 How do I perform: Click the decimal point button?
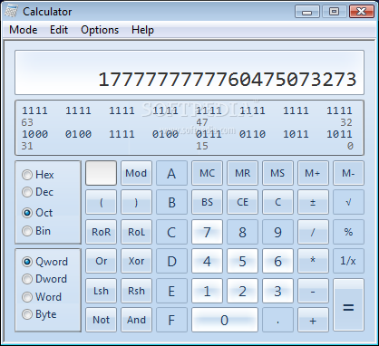[277, 320]
